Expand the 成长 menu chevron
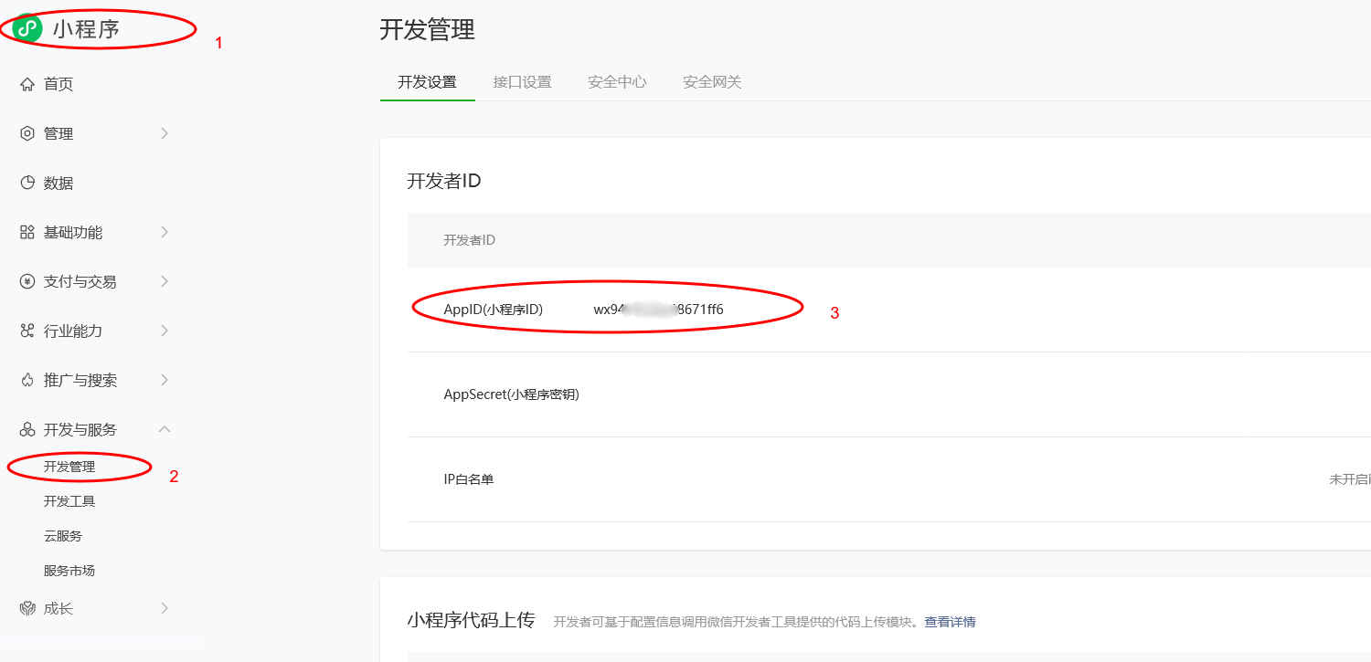 pyautogui.click(x=165, y=608)
